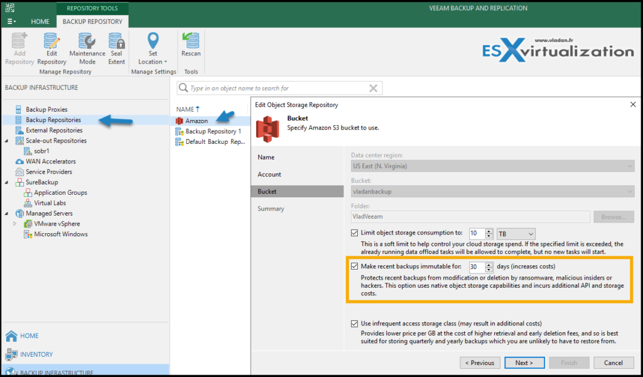Screen dimensions: 643x377
Task: Select the Amazon repository row
Action: (212, 121)
